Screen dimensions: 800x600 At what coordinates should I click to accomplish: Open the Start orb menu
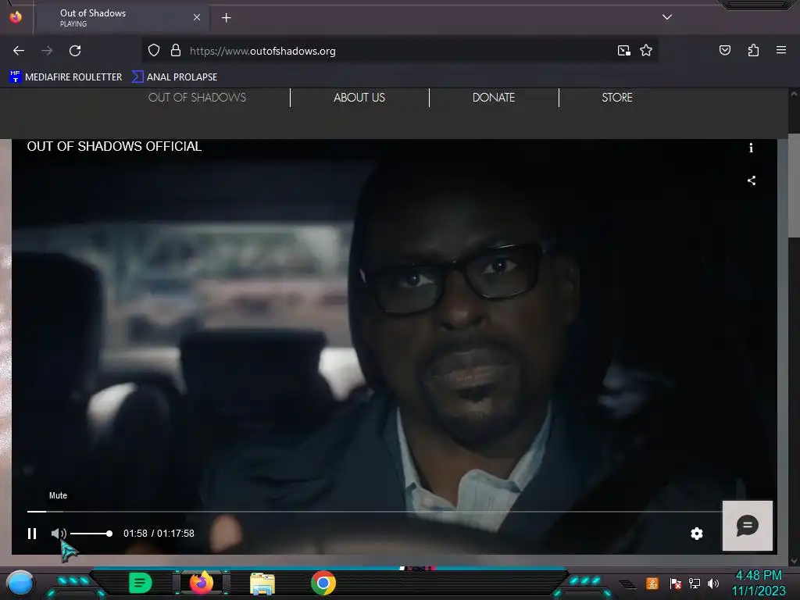[x=20, y=584]
